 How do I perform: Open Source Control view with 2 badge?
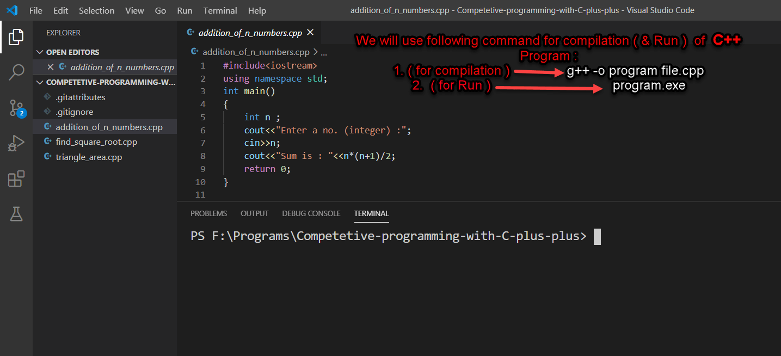[16, 108]
